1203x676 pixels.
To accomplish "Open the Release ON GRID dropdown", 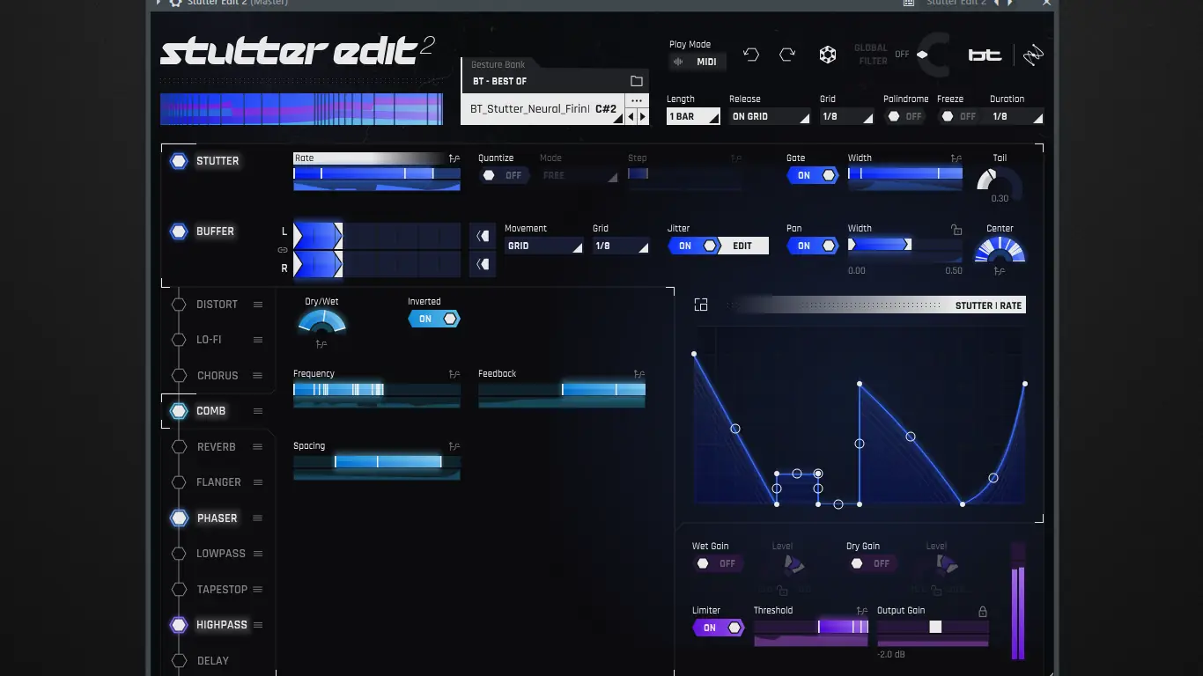I will click(770, 116).
